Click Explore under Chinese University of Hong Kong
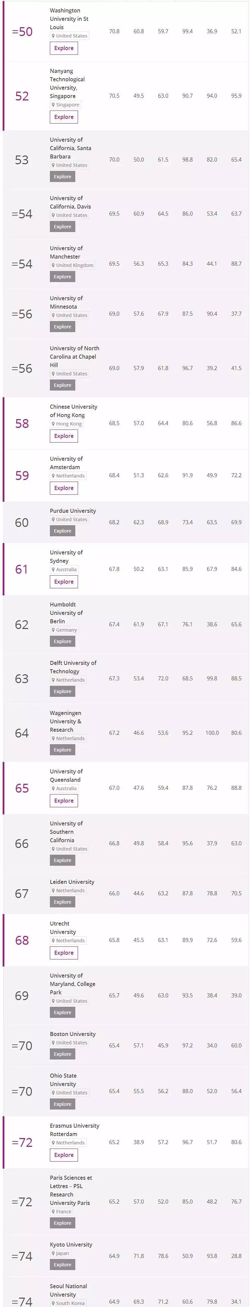 point(63,436)
